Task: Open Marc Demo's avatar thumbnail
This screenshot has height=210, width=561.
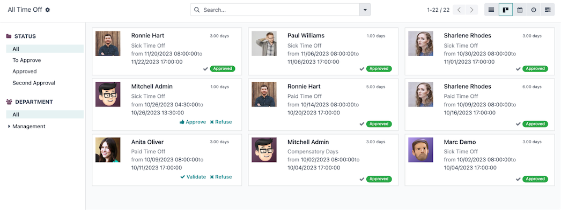Action: (x=420, y=150)
